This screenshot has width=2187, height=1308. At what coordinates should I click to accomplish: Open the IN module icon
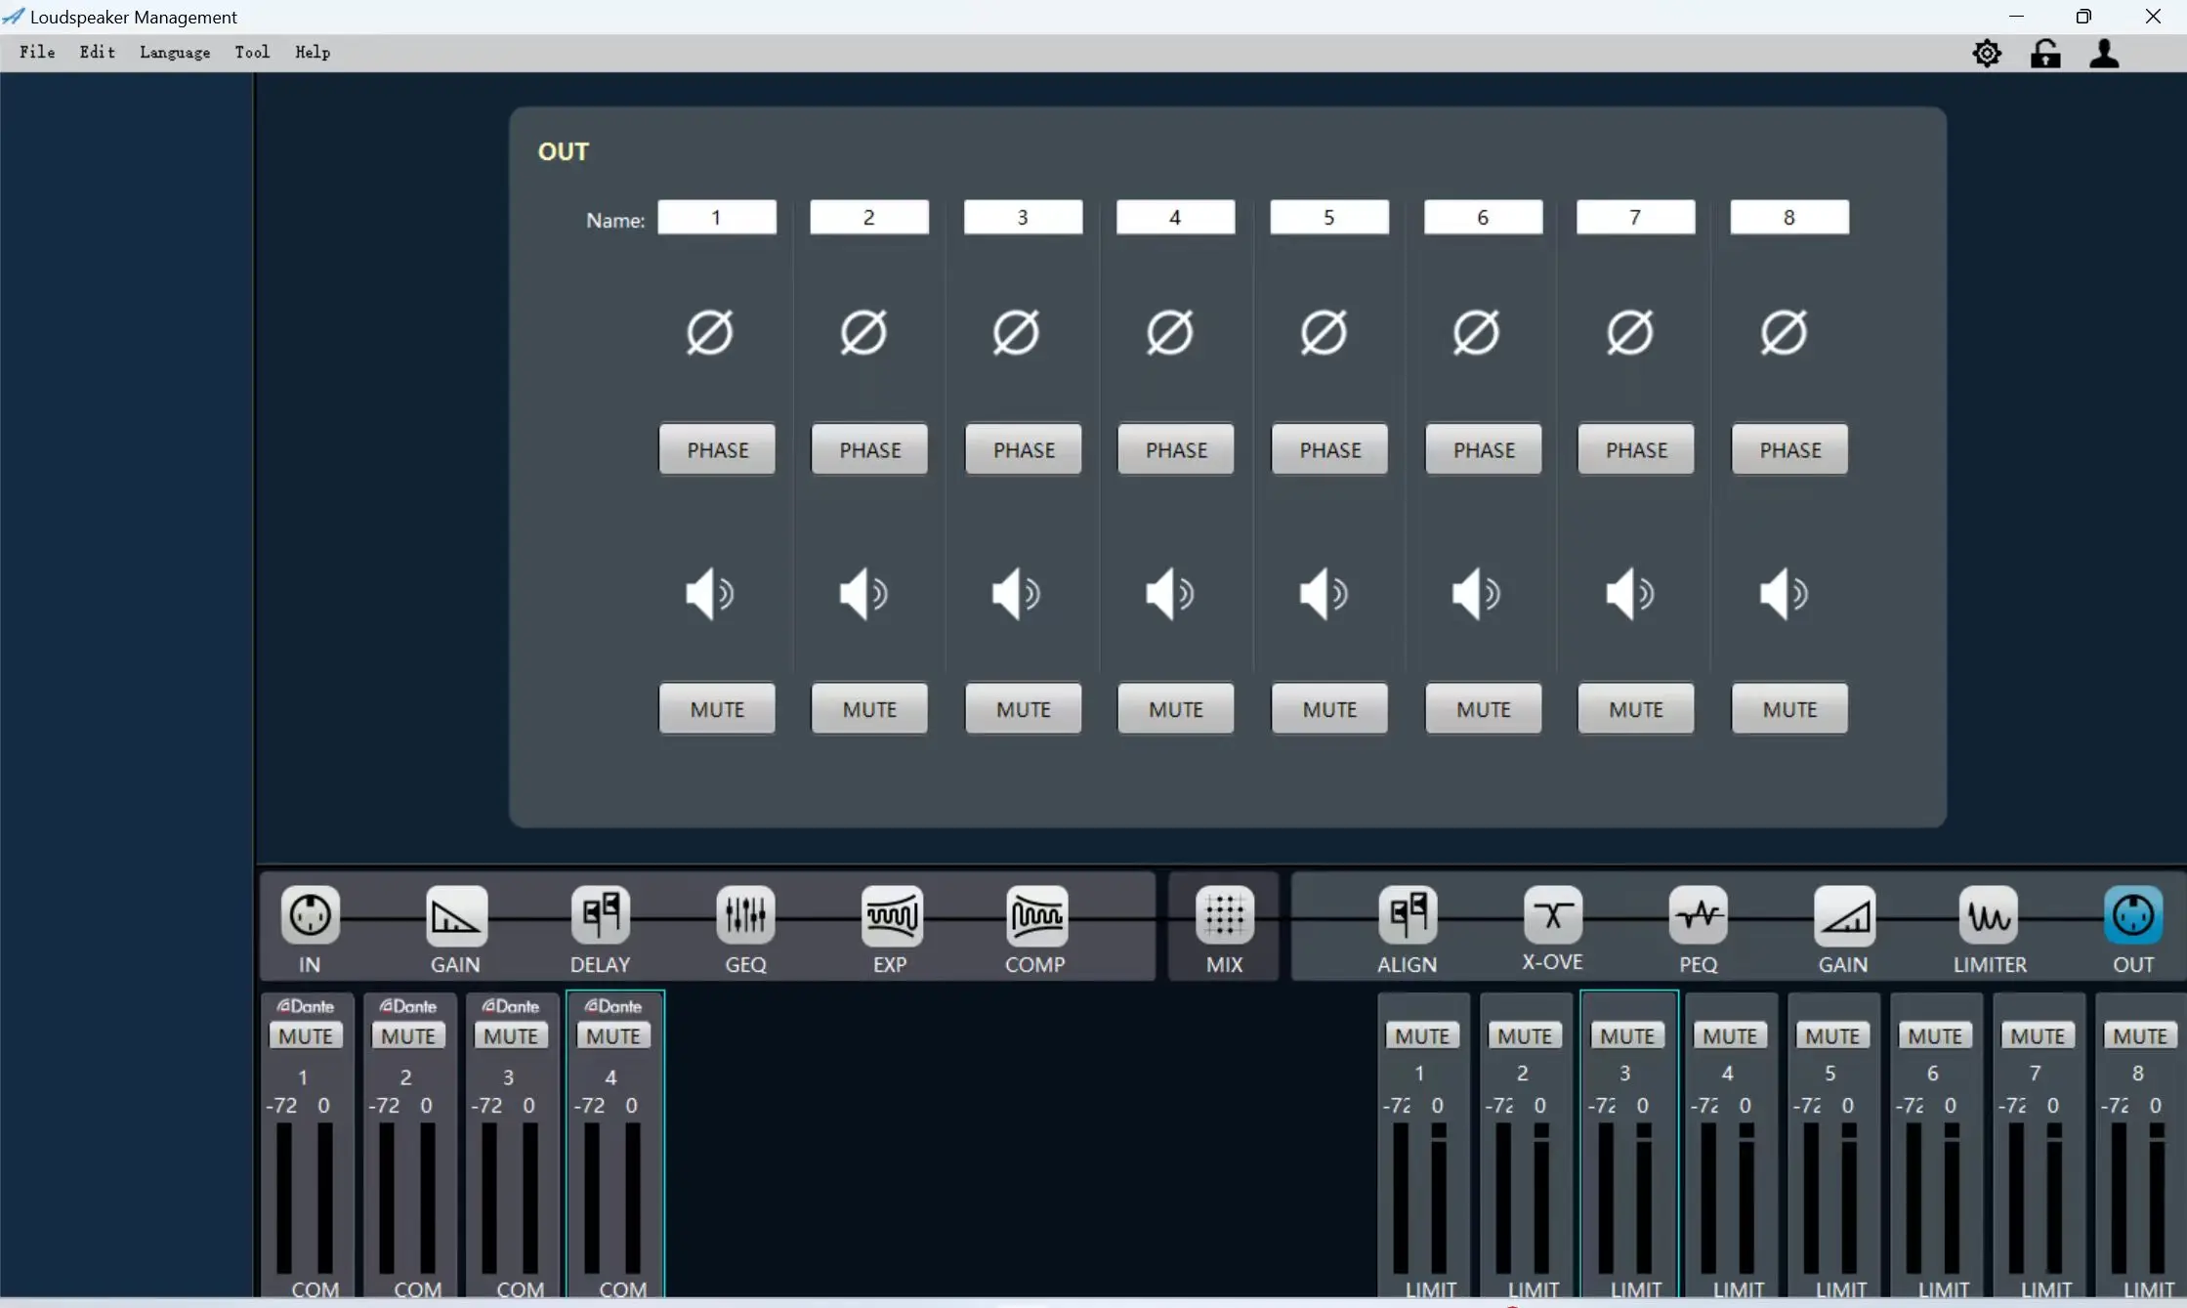click(x=310, y=915)
